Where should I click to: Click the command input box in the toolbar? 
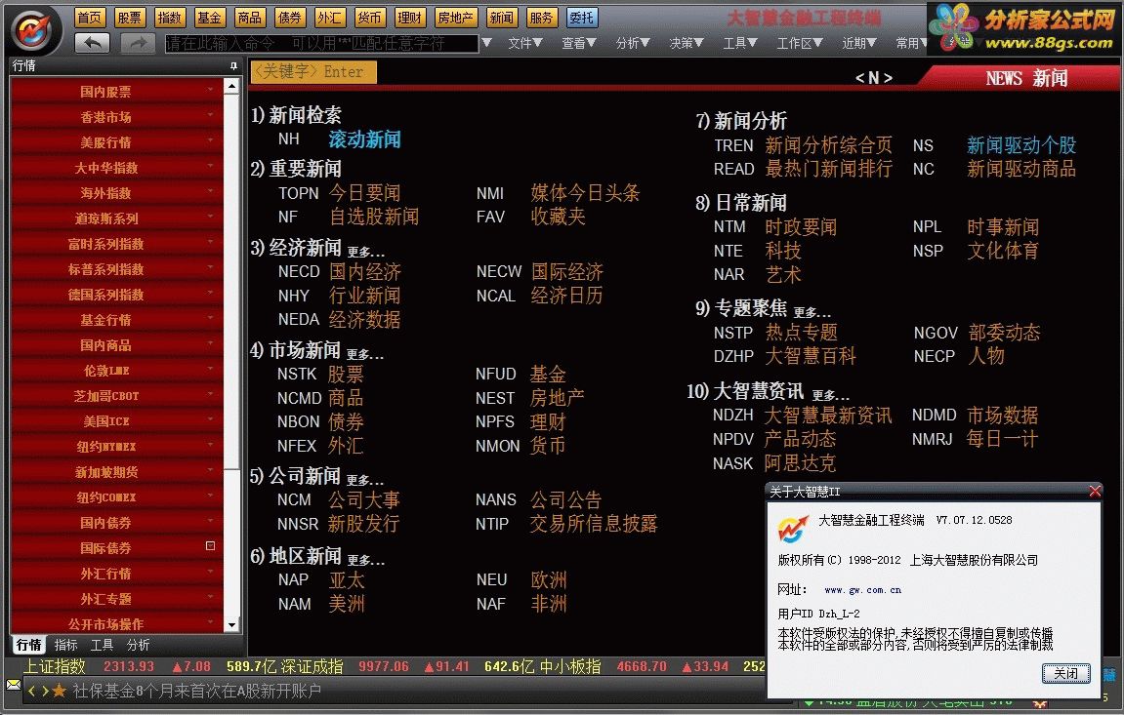tap(321, 43)
